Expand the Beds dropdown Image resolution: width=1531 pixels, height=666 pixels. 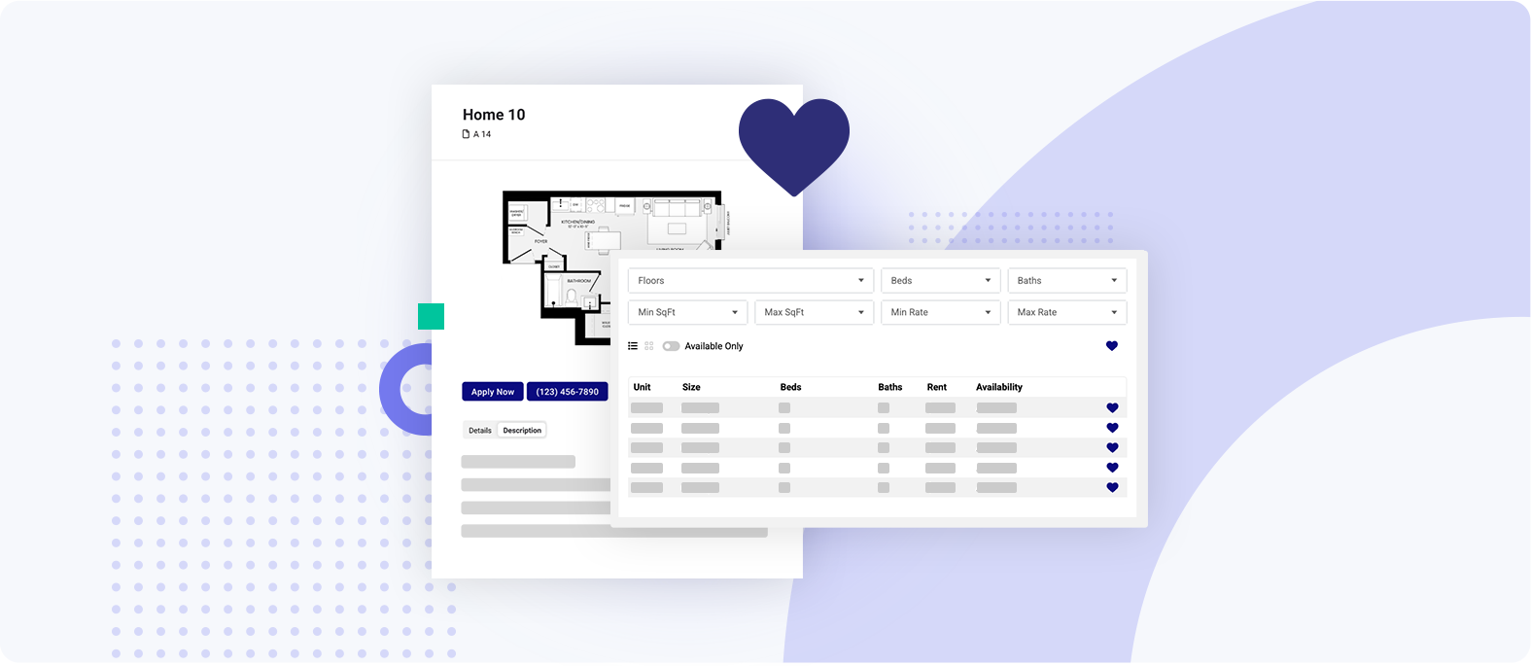pos(940,281)
